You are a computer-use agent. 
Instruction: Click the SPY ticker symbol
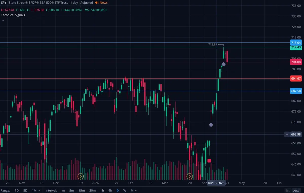(x=4, y=3)
